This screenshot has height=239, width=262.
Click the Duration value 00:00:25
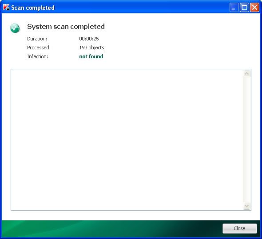coord(89,39)
